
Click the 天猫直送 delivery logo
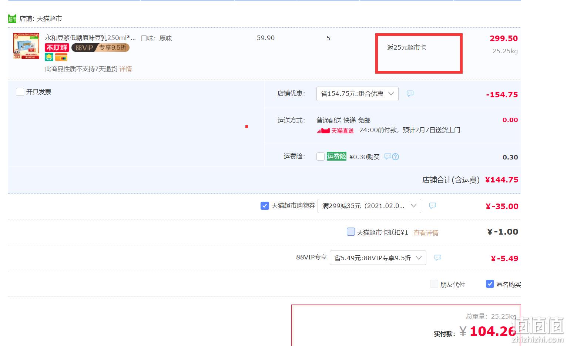point(335,131)
